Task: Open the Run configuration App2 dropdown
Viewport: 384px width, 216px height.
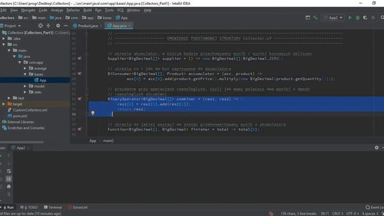Action: (333, 17)
